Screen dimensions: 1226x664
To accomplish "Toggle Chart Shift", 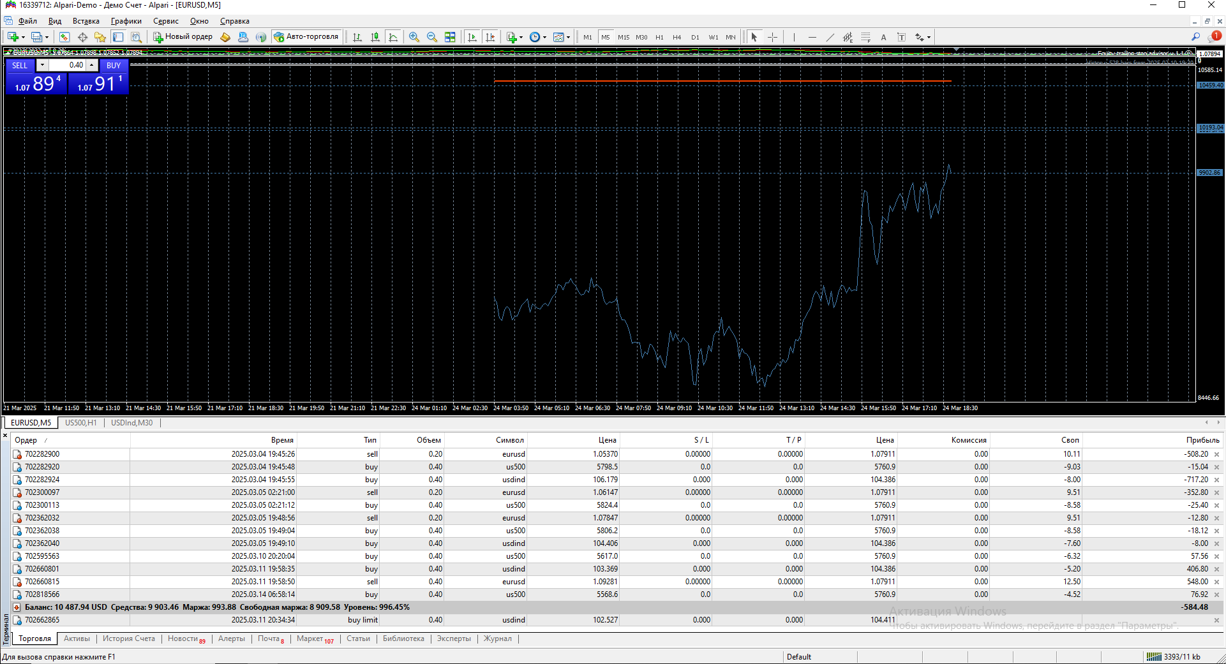I will coord(490,37).
